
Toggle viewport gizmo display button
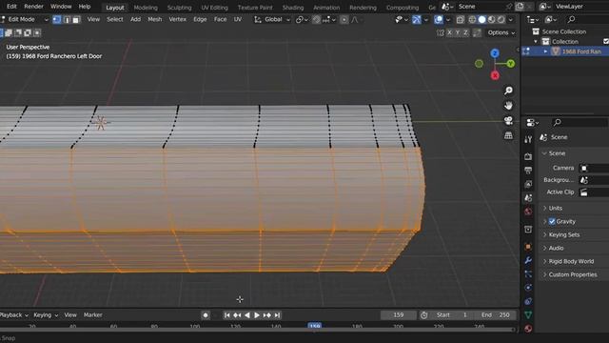pyautogui.click(x=417, y=19)
